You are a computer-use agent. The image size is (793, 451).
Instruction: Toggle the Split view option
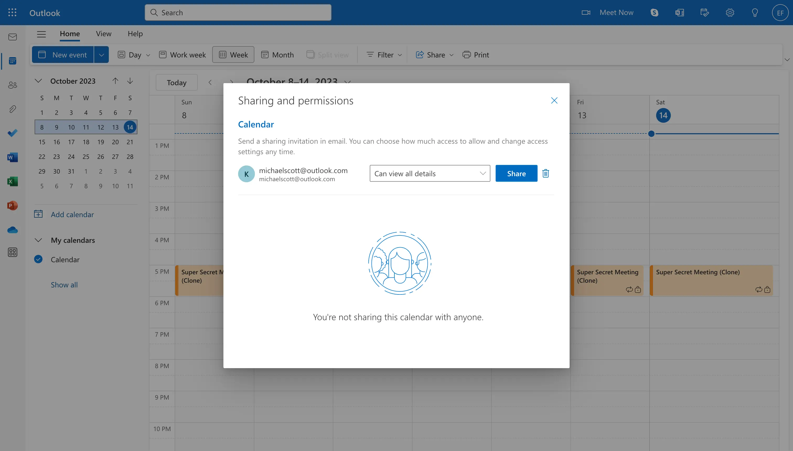[x=328, y=54]
